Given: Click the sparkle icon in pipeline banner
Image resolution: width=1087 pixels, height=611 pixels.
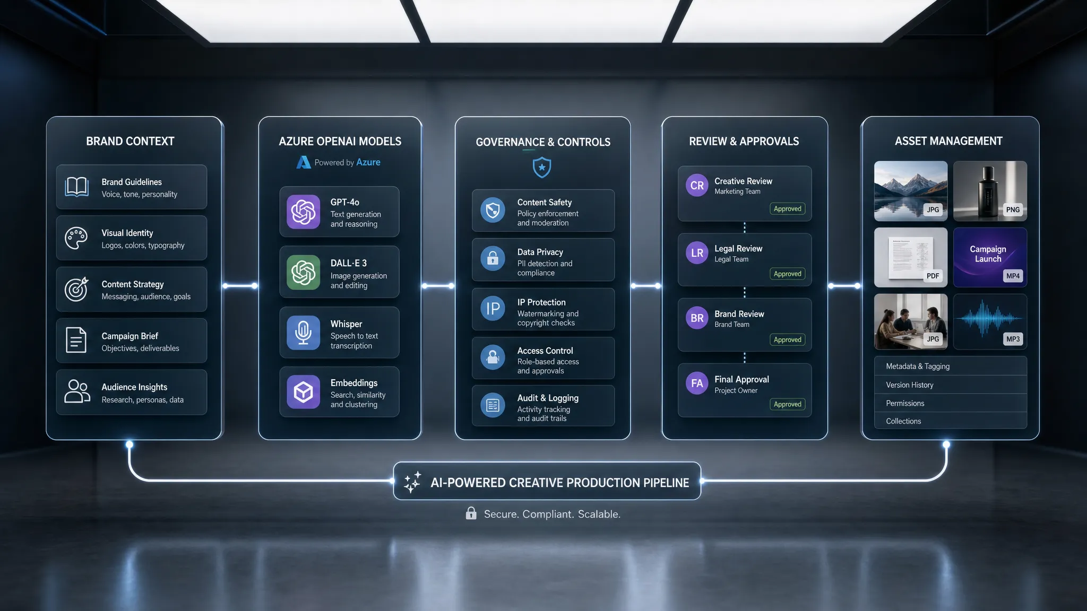Looking at the screenshot, I should [412, 482].
